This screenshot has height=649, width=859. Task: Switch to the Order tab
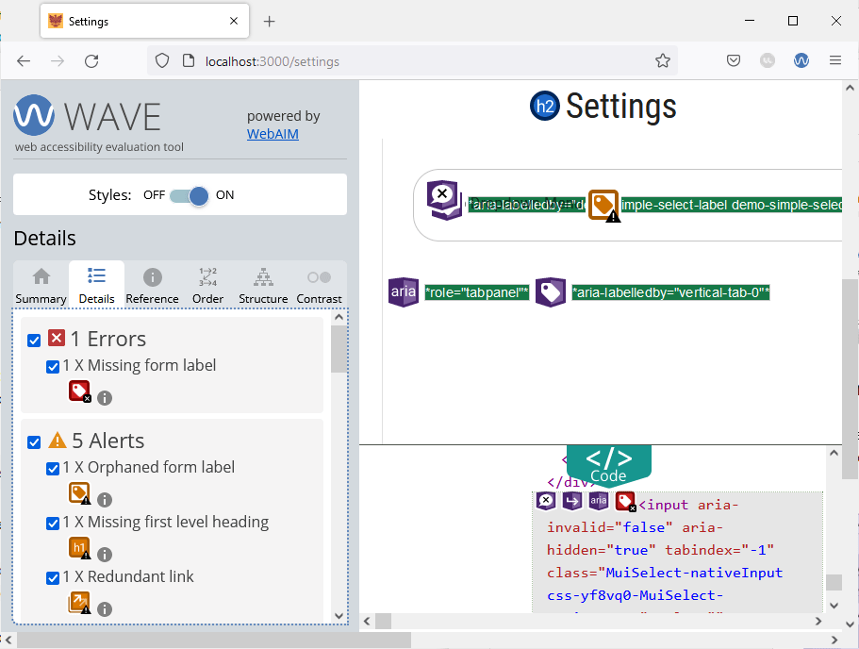207,285
